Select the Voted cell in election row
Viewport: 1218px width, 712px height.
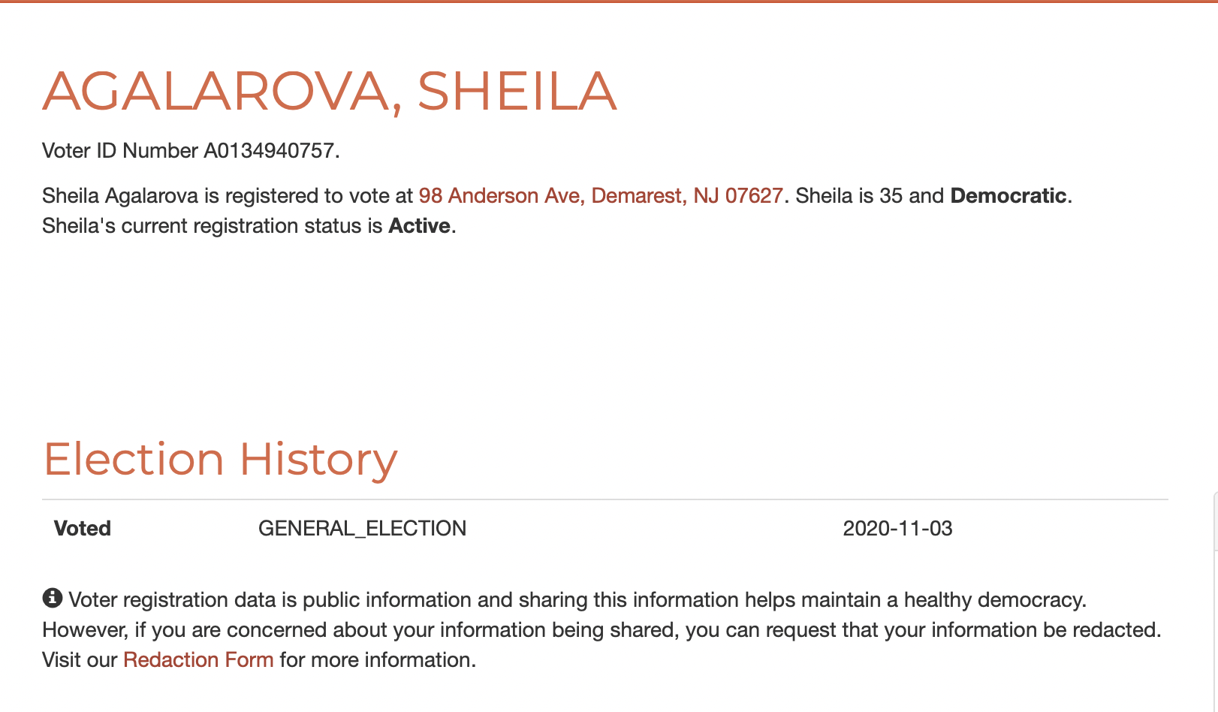click(83, 529)
